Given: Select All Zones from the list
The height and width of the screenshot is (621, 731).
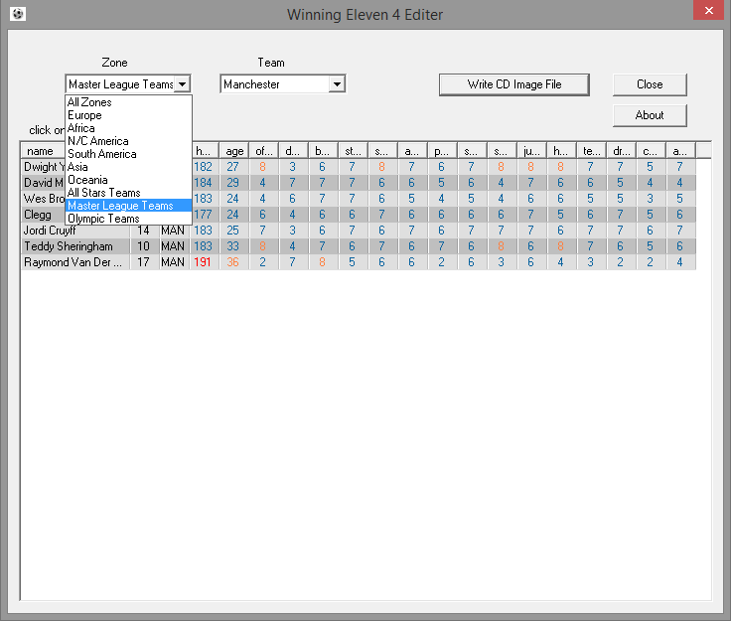Looking at the screenshot, I should tap(129, 102).
